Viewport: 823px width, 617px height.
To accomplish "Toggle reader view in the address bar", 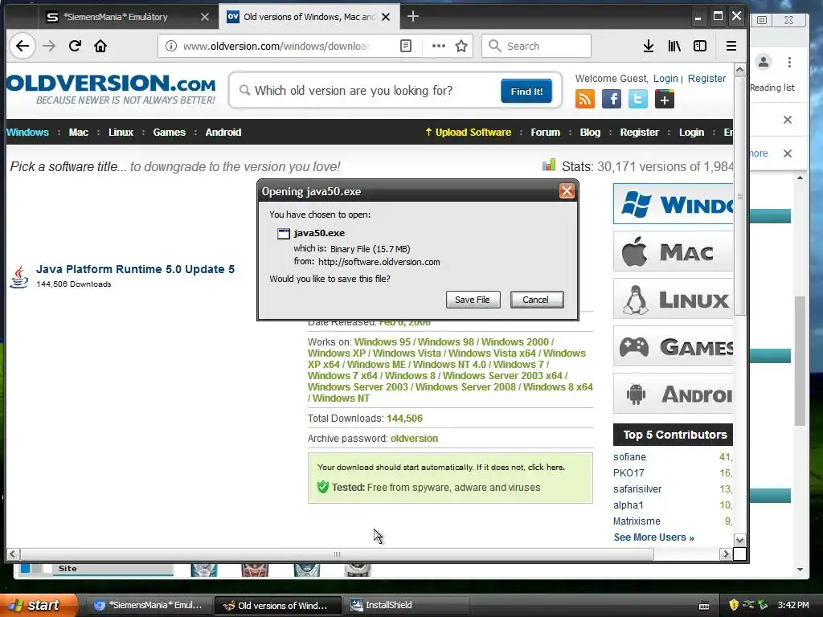I will click(x=406, y=46).
